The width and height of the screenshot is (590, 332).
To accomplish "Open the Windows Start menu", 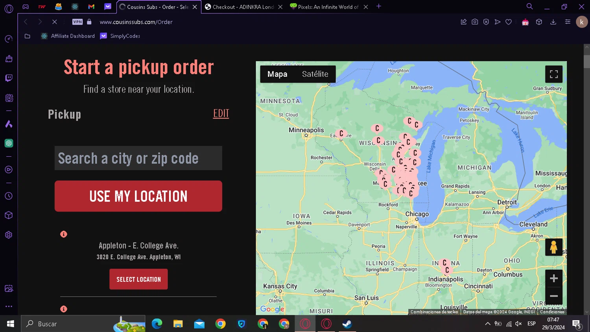I will pyautogui.click(x=11, y=324).
